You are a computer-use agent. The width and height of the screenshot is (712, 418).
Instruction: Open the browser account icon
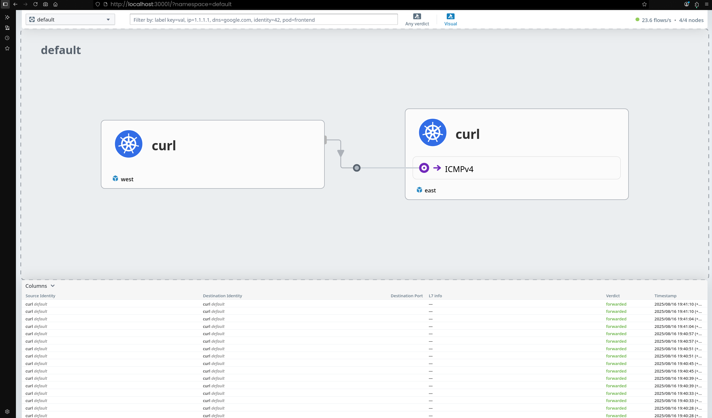coord(687,4)
